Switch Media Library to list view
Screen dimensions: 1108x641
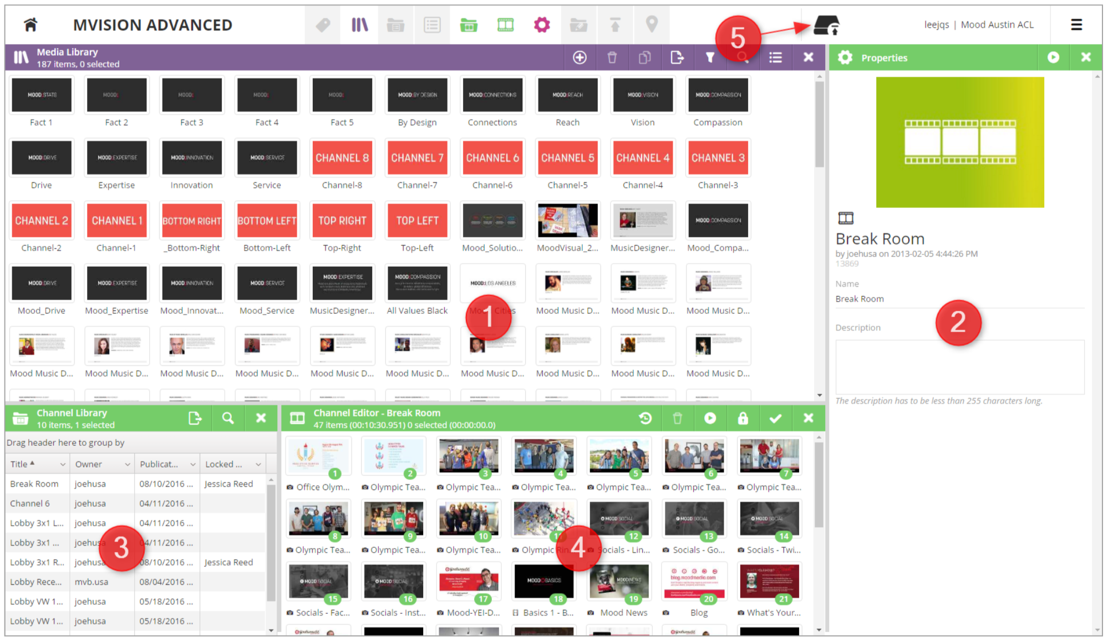[x=775, y=57]
